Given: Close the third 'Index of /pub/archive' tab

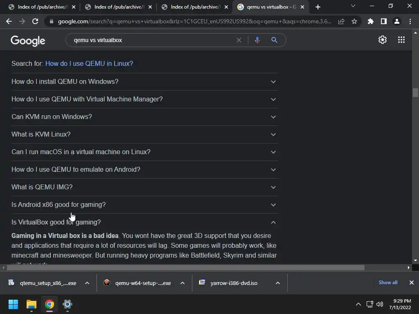Looking at the screenshot, I should click(x=226, y=7).
